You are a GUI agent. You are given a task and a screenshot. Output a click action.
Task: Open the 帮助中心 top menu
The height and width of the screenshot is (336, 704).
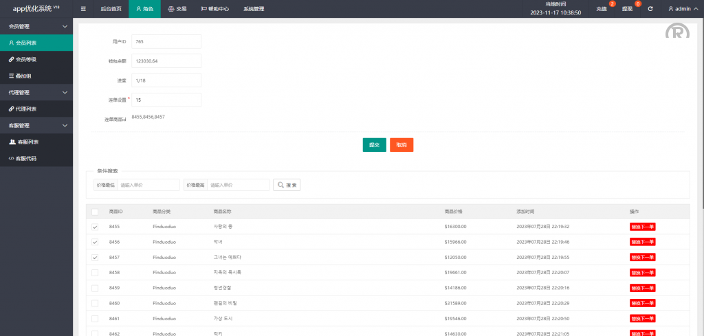[215, 9]
